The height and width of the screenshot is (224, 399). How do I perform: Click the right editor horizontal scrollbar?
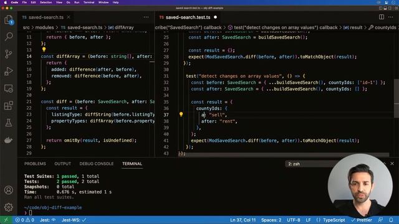click(x=284, y=155)
